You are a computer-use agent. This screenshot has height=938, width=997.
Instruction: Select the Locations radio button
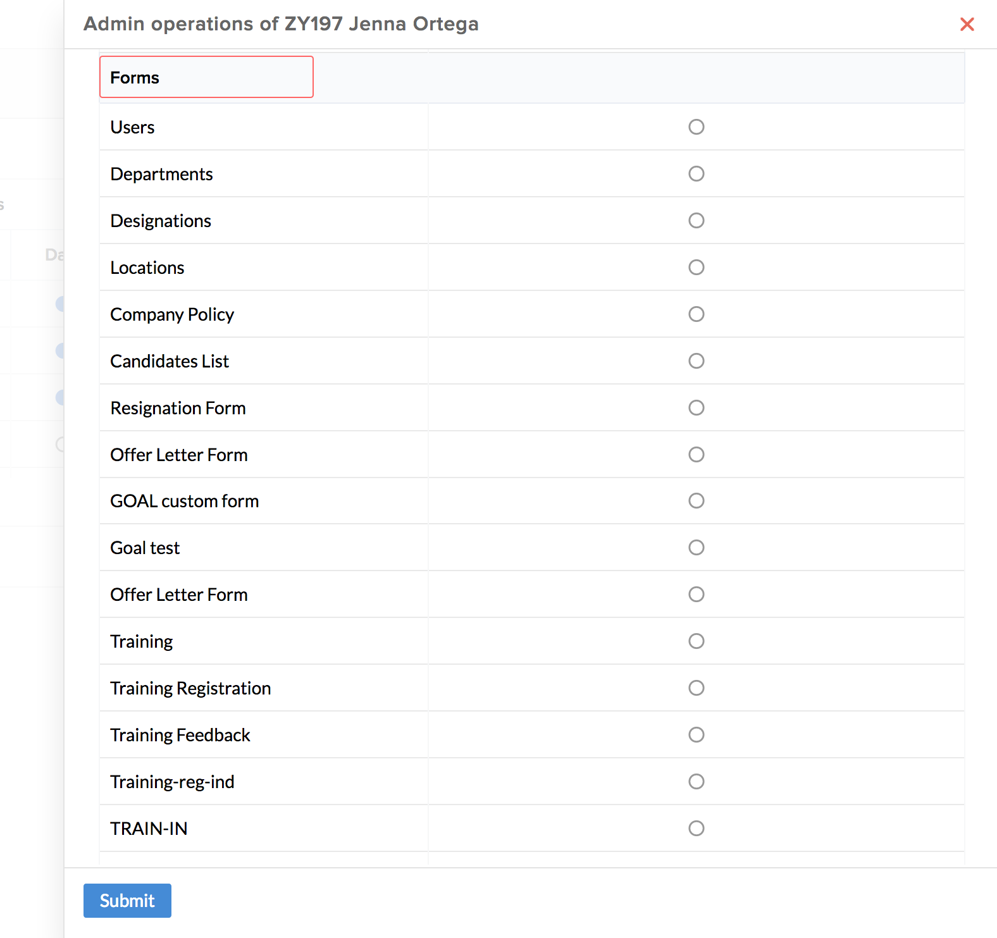696,268
